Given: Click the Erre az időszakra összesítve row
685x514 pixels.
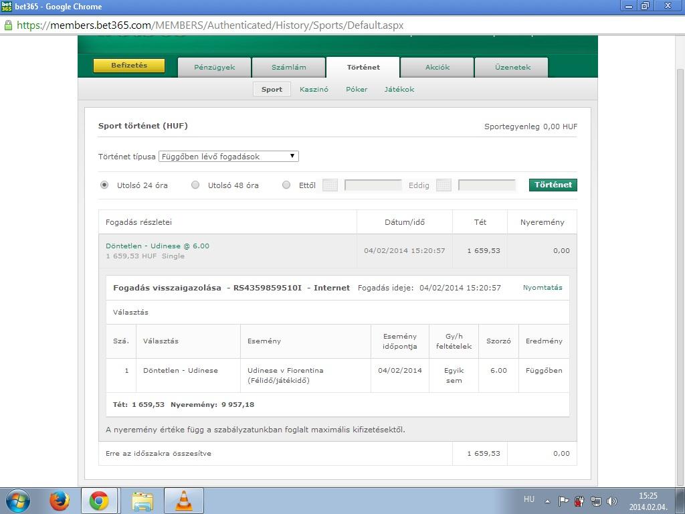Looking at the screenshot, I should pos(338,454).
